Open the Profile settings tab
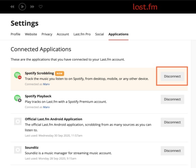Image resolution: width=196 pixels, height=168 pixels. [15, 34]
